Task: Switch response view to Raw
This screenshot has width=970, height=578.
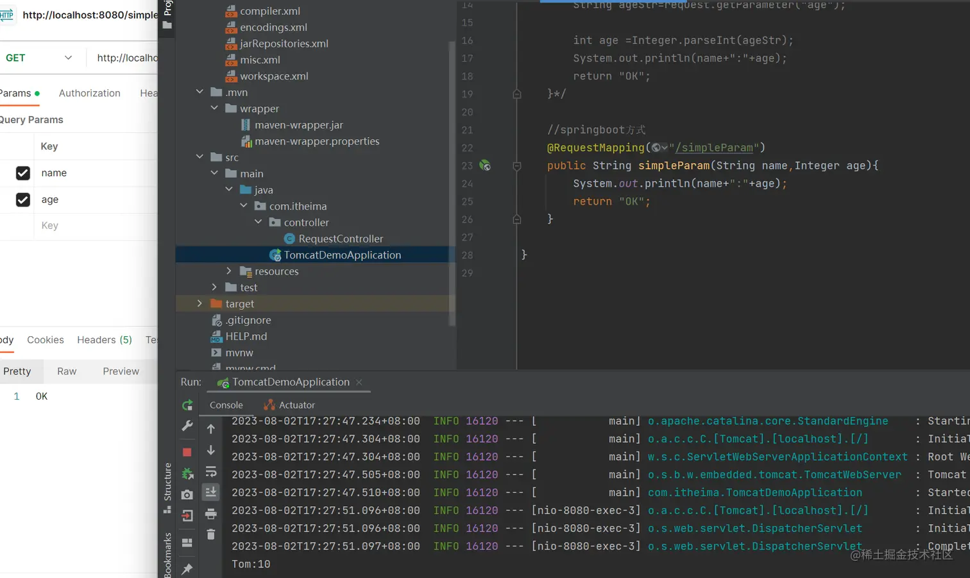Action: 67,371
